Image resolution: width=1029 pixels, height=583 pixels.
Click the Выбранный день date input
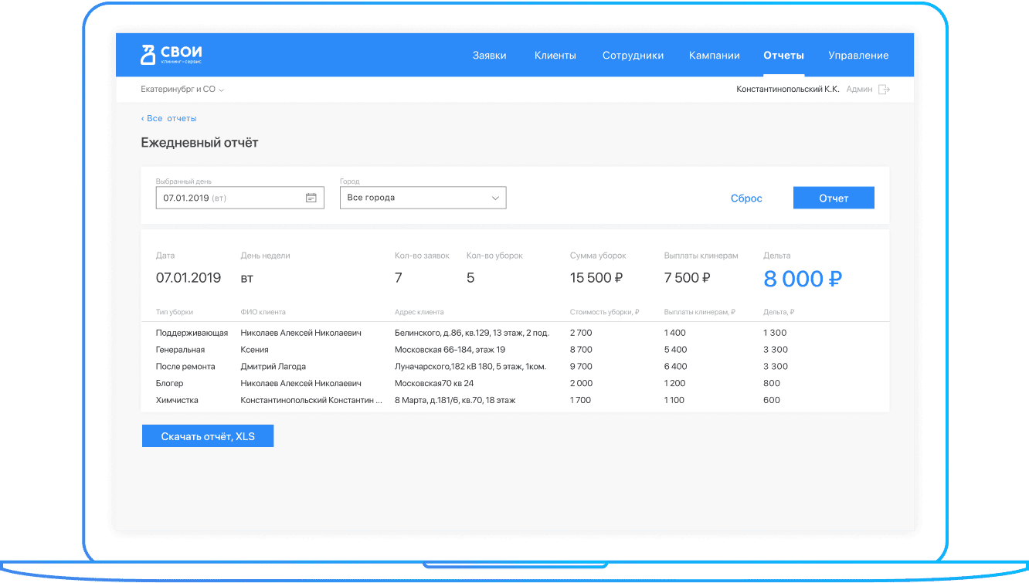[x=229, y=198]
